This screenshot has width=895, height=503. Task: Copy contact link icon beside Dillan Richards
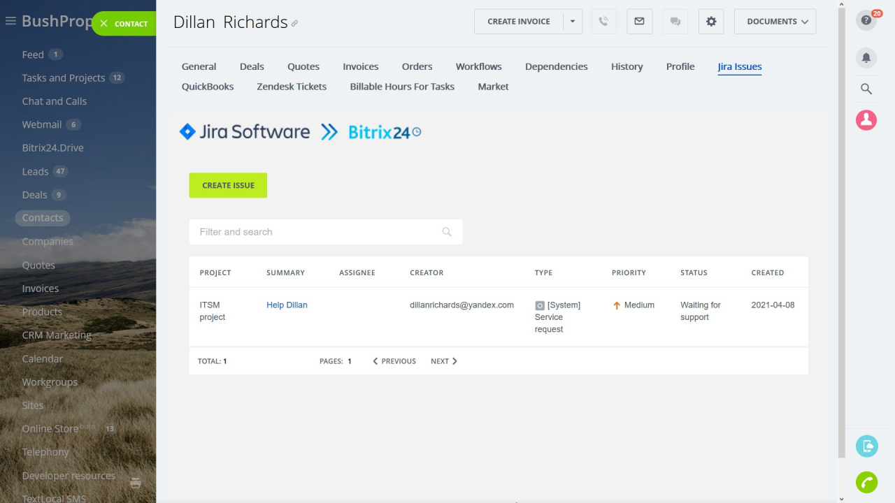click(294, 23)
